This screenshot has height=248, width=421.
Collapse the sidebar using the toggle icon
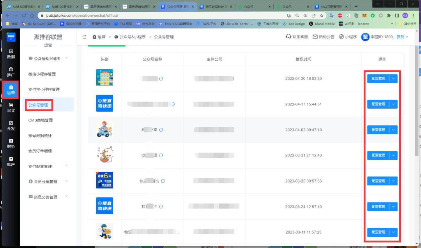coord(84,37)
